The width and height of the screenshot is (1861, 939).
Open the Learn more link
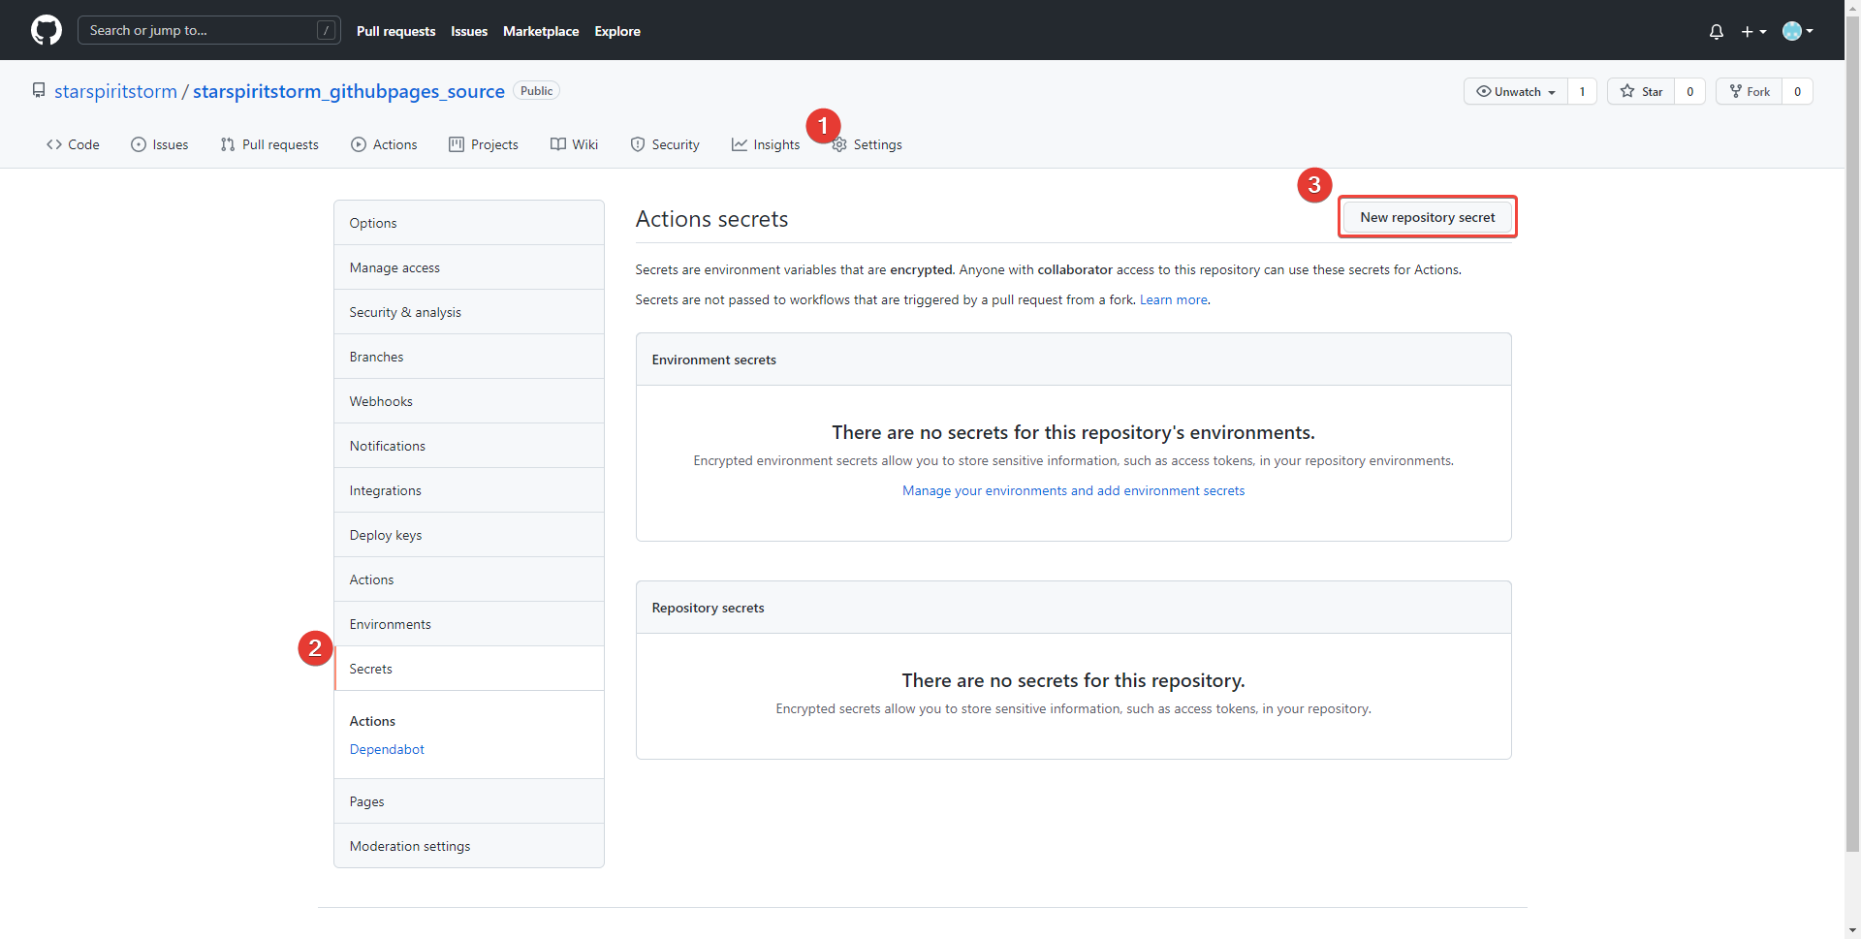(x=1173, y=299)
